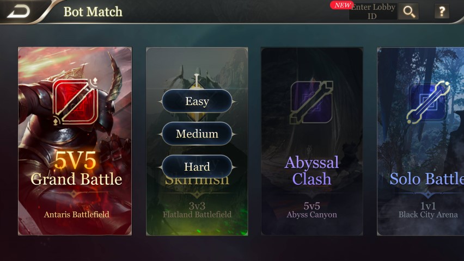
Task: Choose Easy difficulty
Action: (197, 101)
